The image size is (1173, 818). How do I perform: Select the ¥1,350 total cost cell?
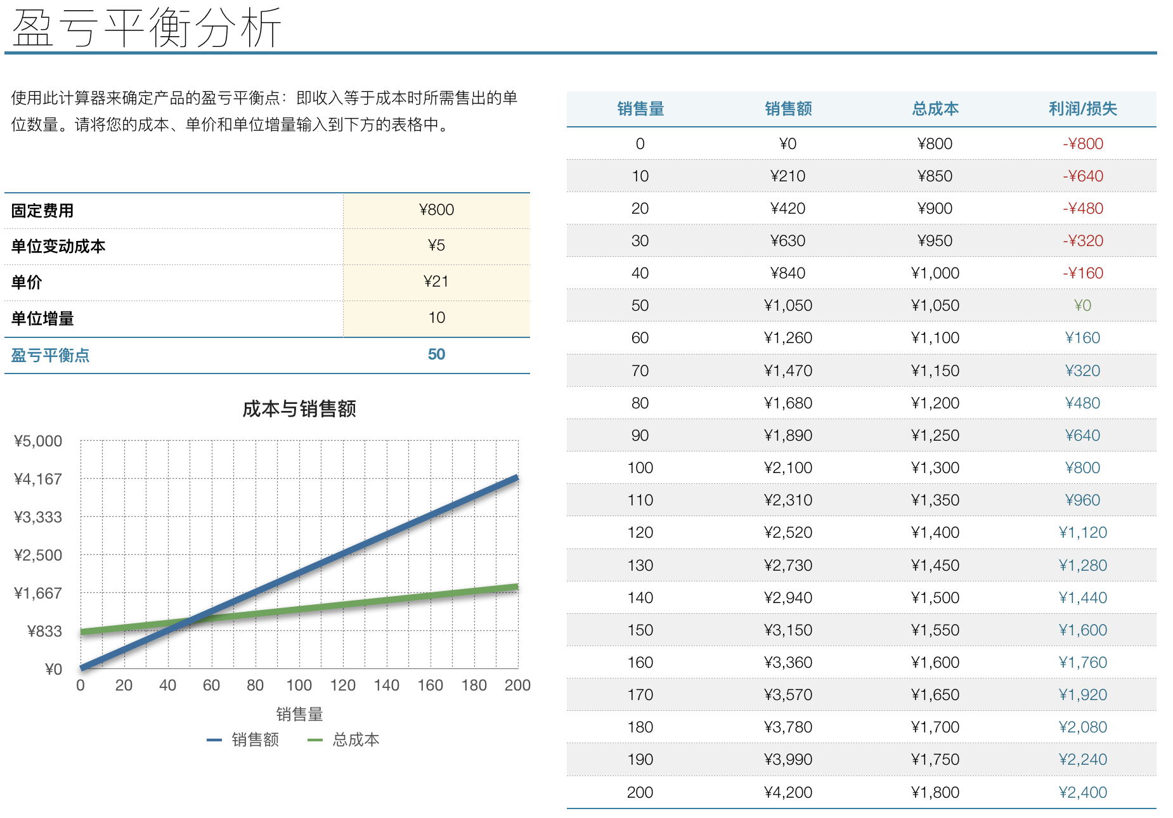point(935,500)
